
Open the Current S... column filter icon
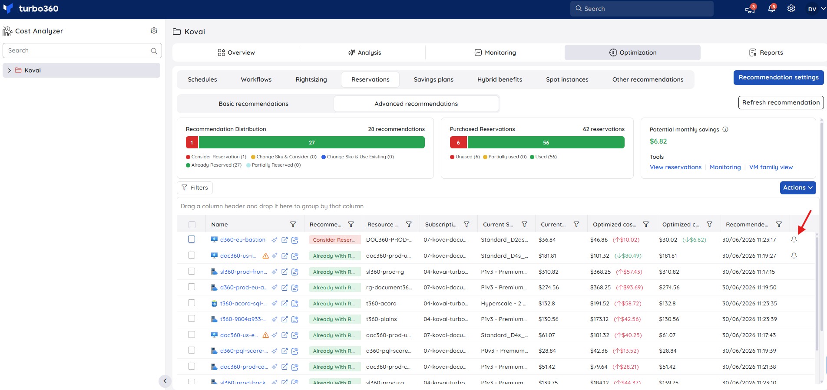pyautogui.click(x=524, y=224)
